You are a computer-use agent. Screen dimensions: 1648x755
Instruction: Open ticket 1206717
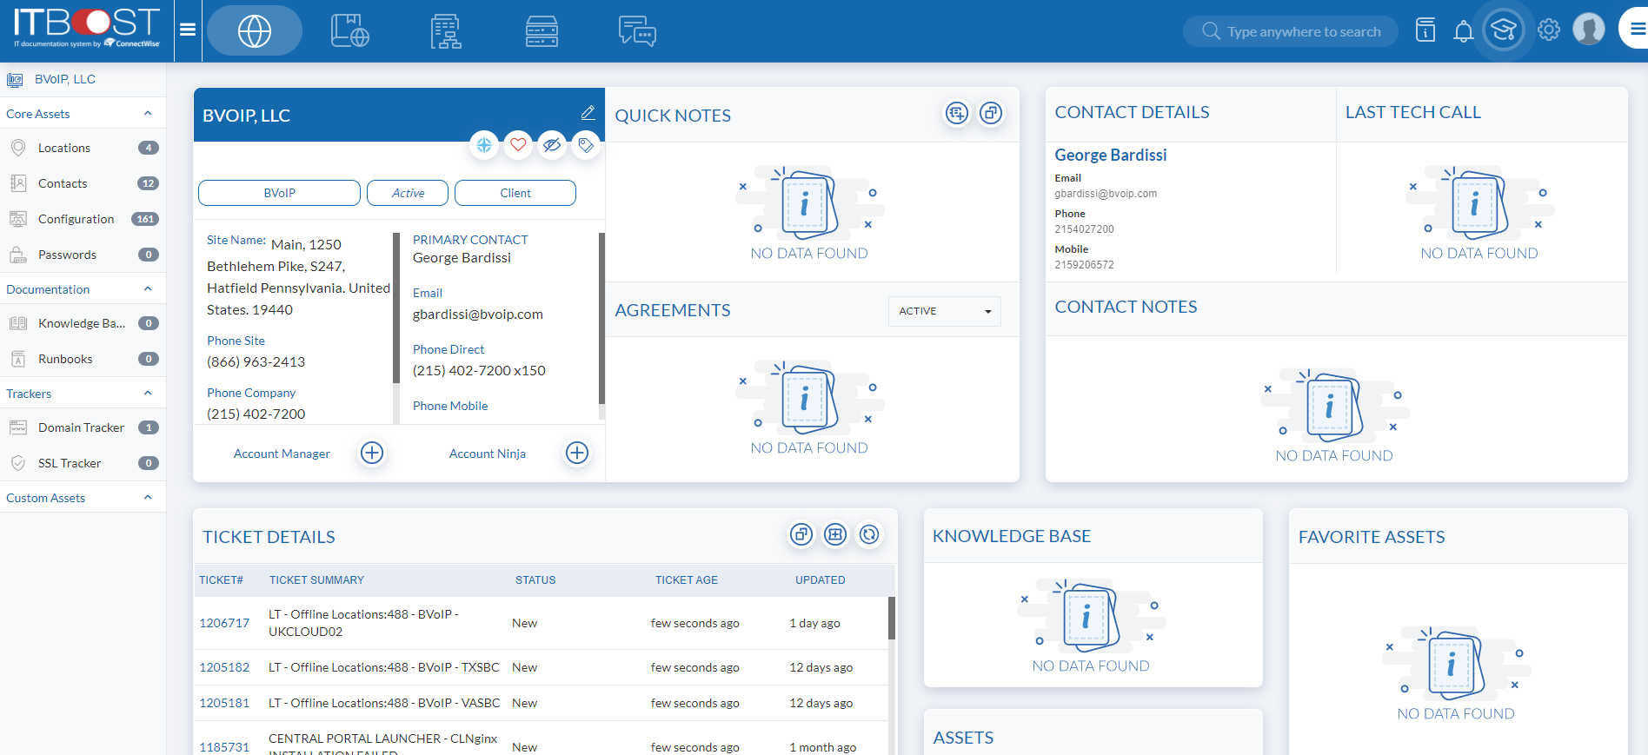(x=224, y=623)
